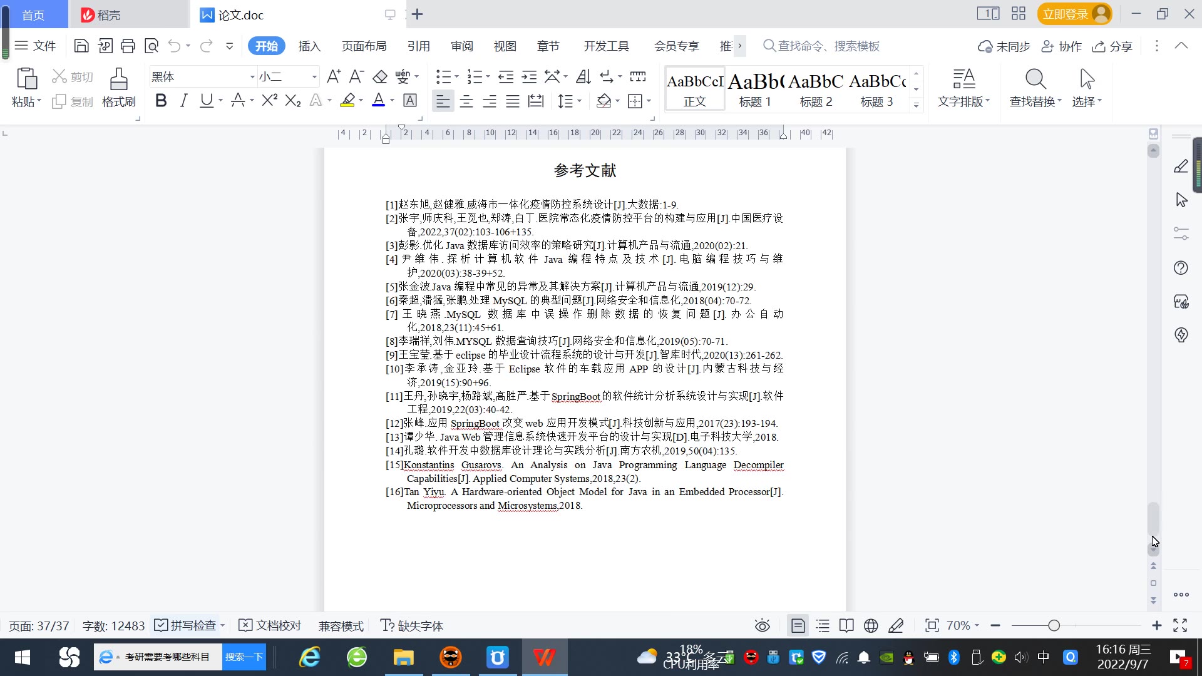Screen dimensions: 1202x676
Task: Toggle distributed alignment
Action: [536, 101]
